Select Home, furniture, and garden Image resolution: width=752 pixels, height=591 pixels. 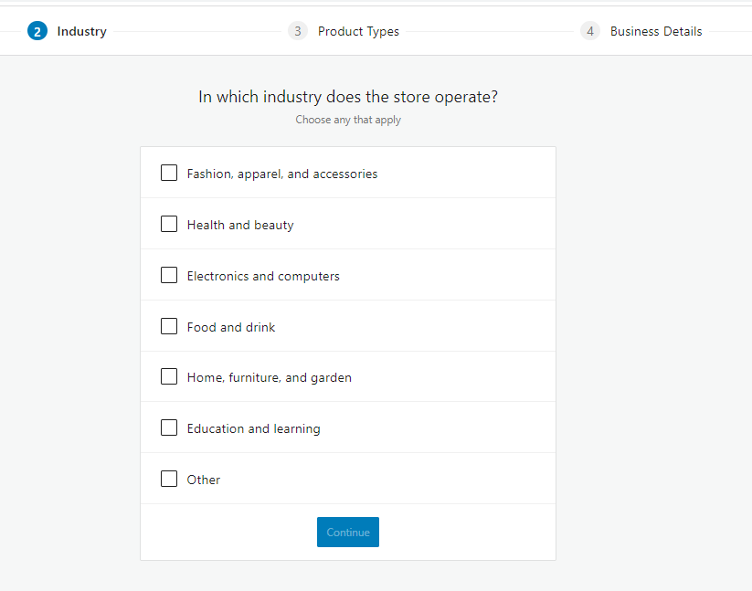pos(169,376)
